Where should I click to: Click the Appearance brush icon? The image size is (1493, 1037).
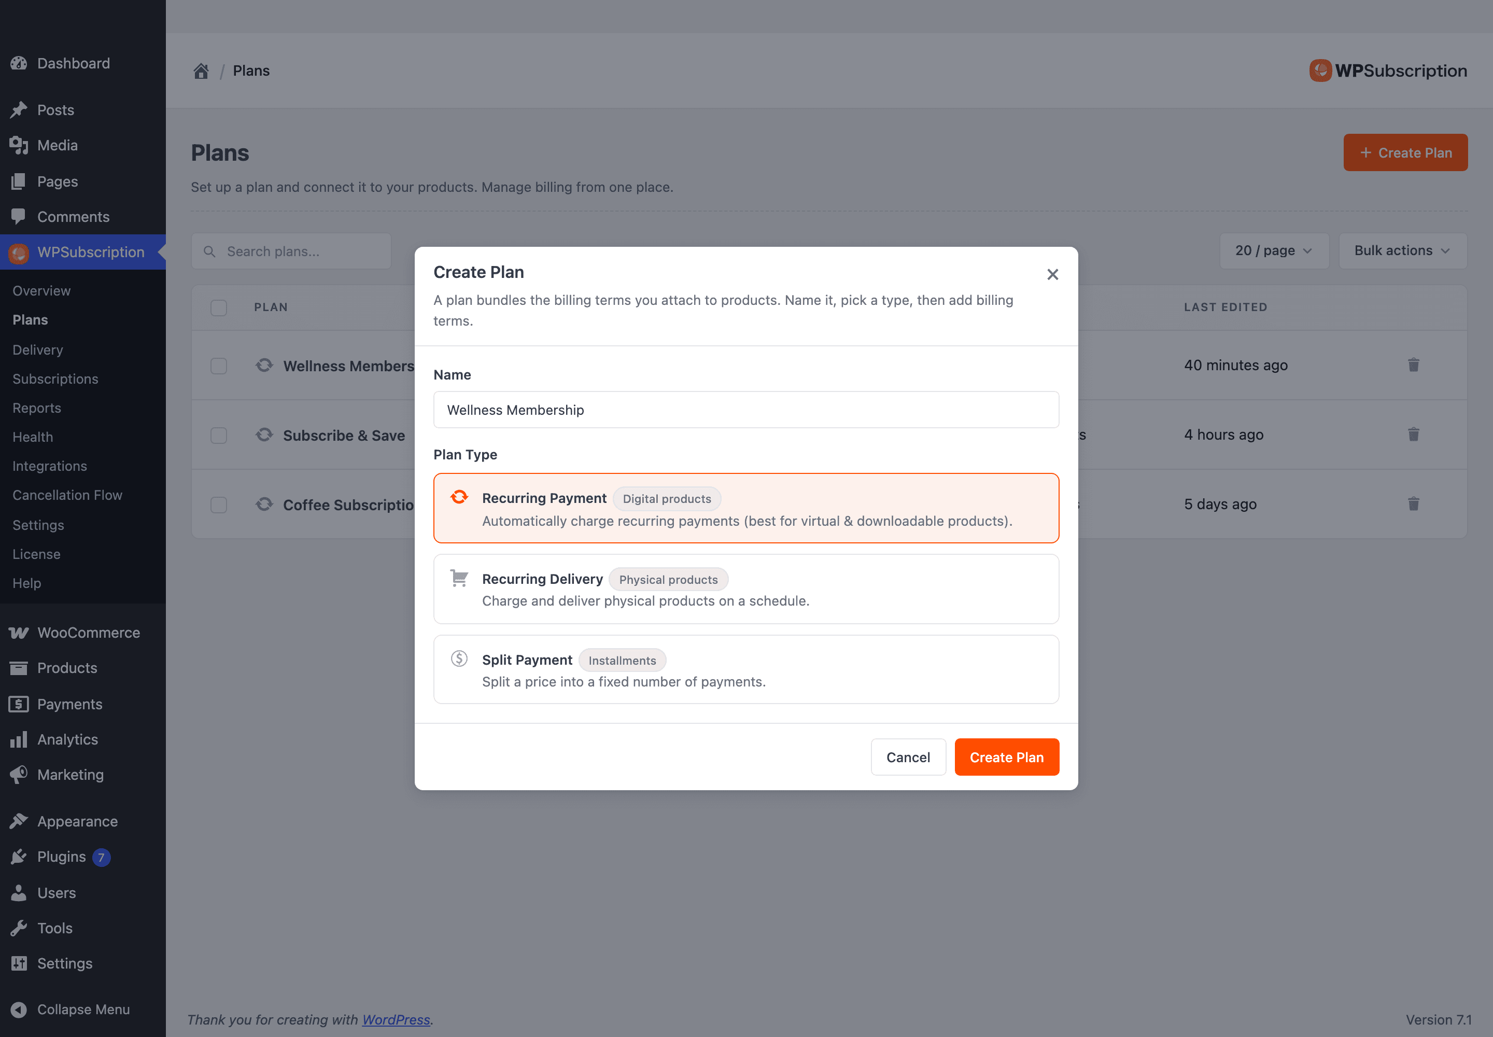[19, 821]
